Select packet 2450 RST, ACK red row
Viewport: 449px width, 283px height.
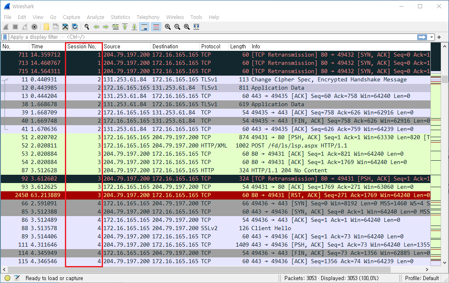[x=215, y=195]
